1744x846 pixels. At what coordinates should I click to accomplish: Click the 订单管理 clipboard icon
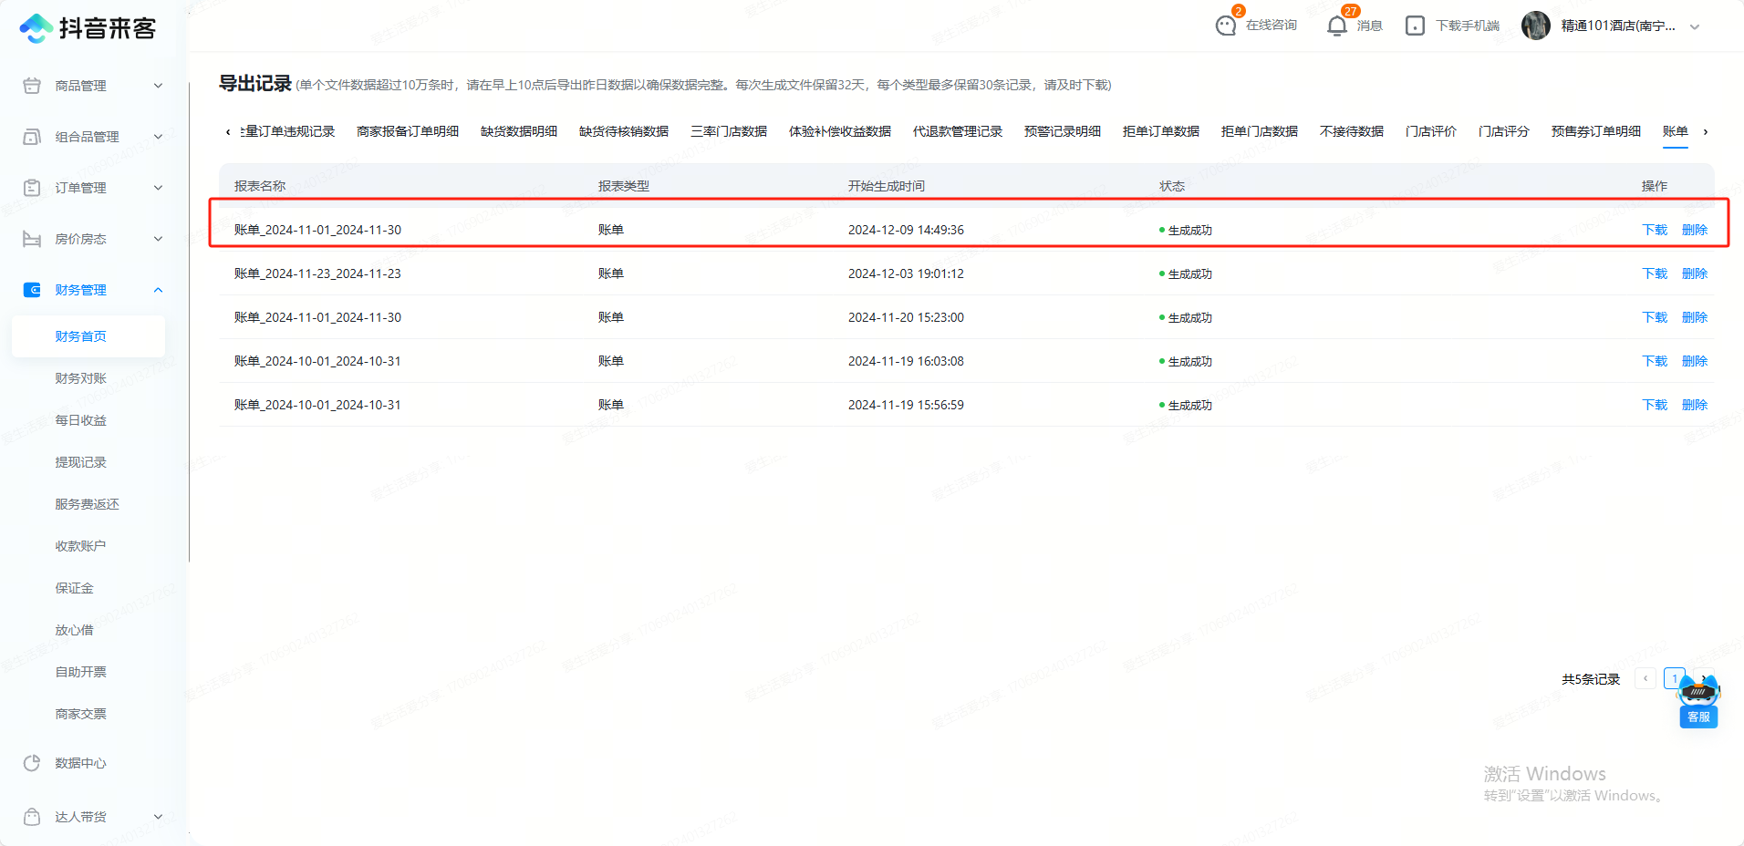tap(32, 188)
